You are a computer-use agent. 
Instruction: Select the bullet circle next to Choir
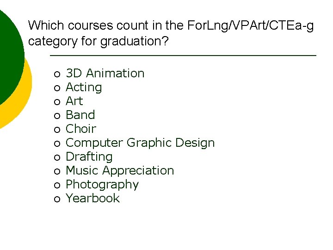pos(57,130)
